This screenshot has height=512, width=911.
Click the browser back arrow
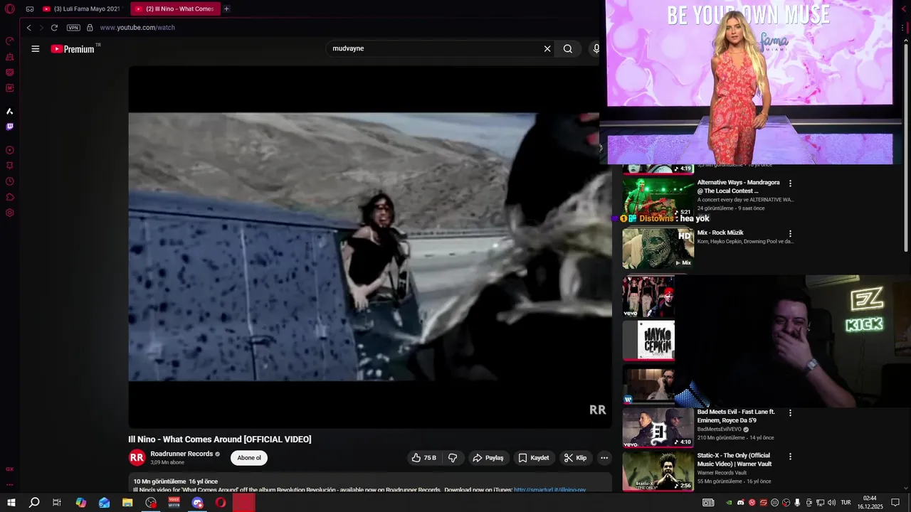(28, 28)
